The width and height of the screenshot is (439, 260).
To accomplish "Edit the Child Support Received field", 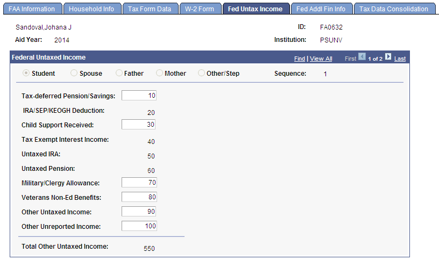I will coord(138,125).
